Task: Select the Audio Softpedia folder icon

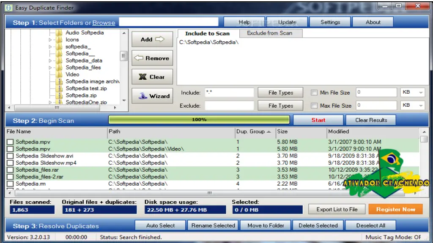Action: pyautogui.click(x=59, y=33)
